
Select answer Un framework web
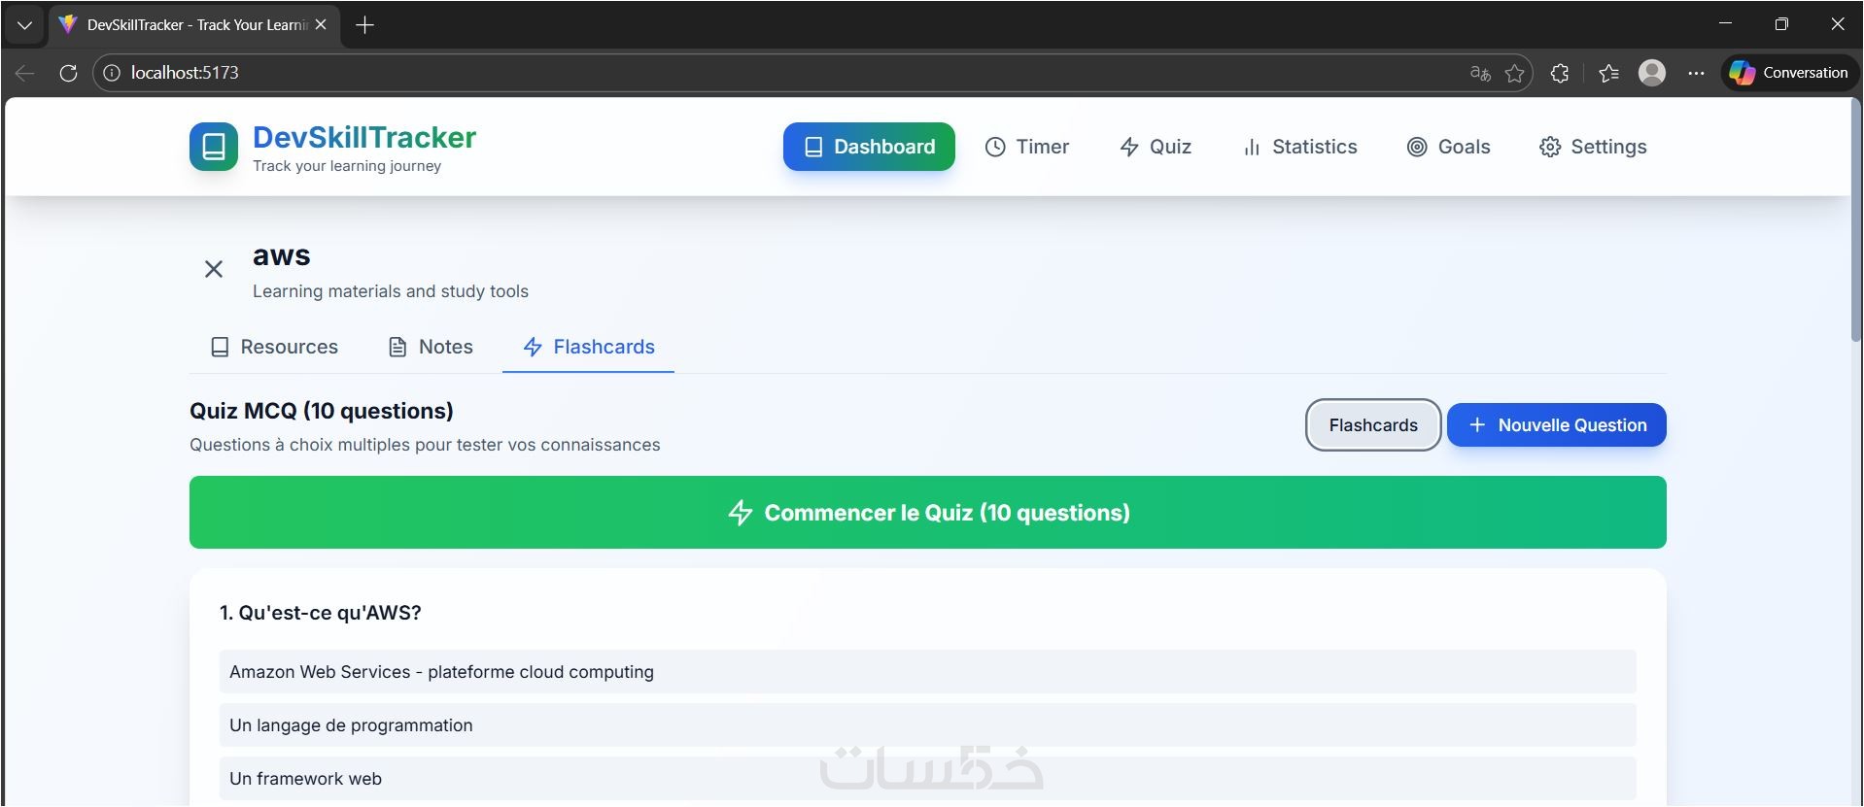tap(928, 779)
